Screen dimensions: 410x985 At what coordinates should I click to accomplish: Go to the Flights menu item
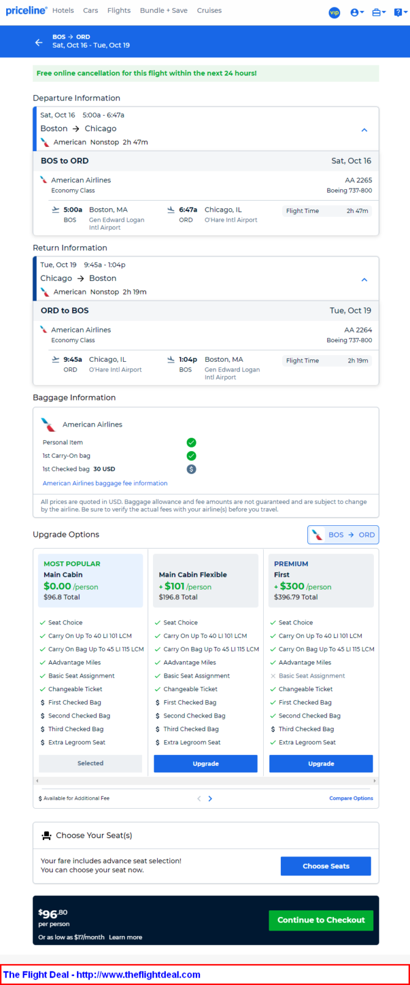pyautogui.click(x=119, y=10)
